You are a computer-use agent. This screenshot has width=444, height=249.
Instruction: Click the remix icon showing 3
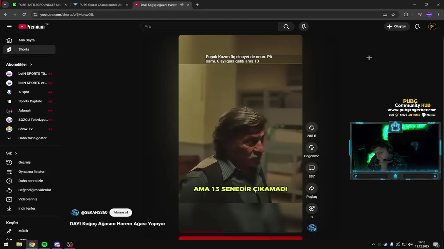(311, 209)
